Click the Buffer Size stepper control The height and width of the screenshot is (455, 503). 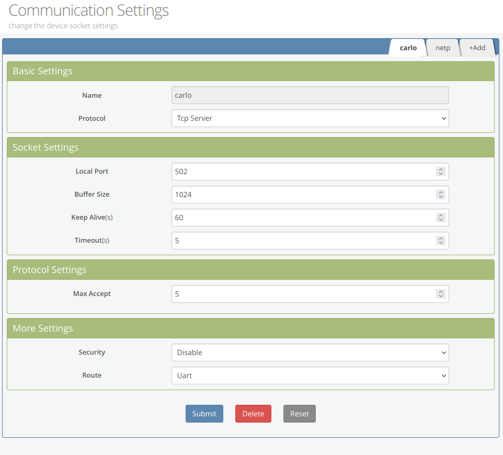tap(441, 195)
